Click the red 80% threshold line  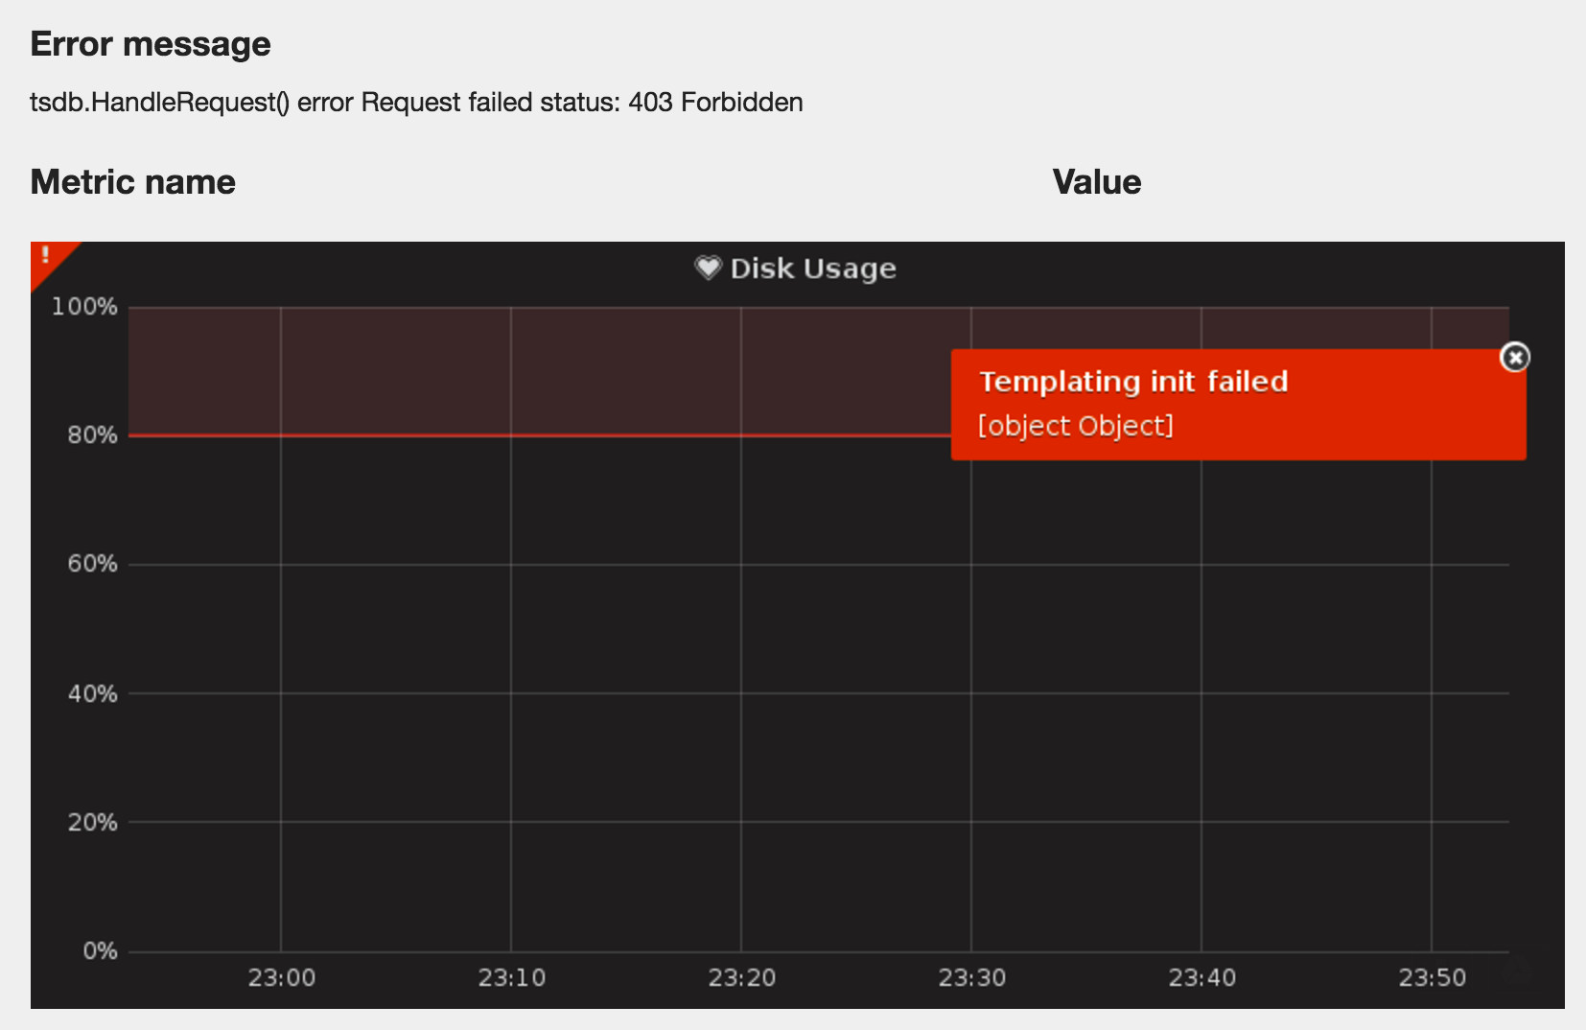pyautogui.click(x=539, y=435)
